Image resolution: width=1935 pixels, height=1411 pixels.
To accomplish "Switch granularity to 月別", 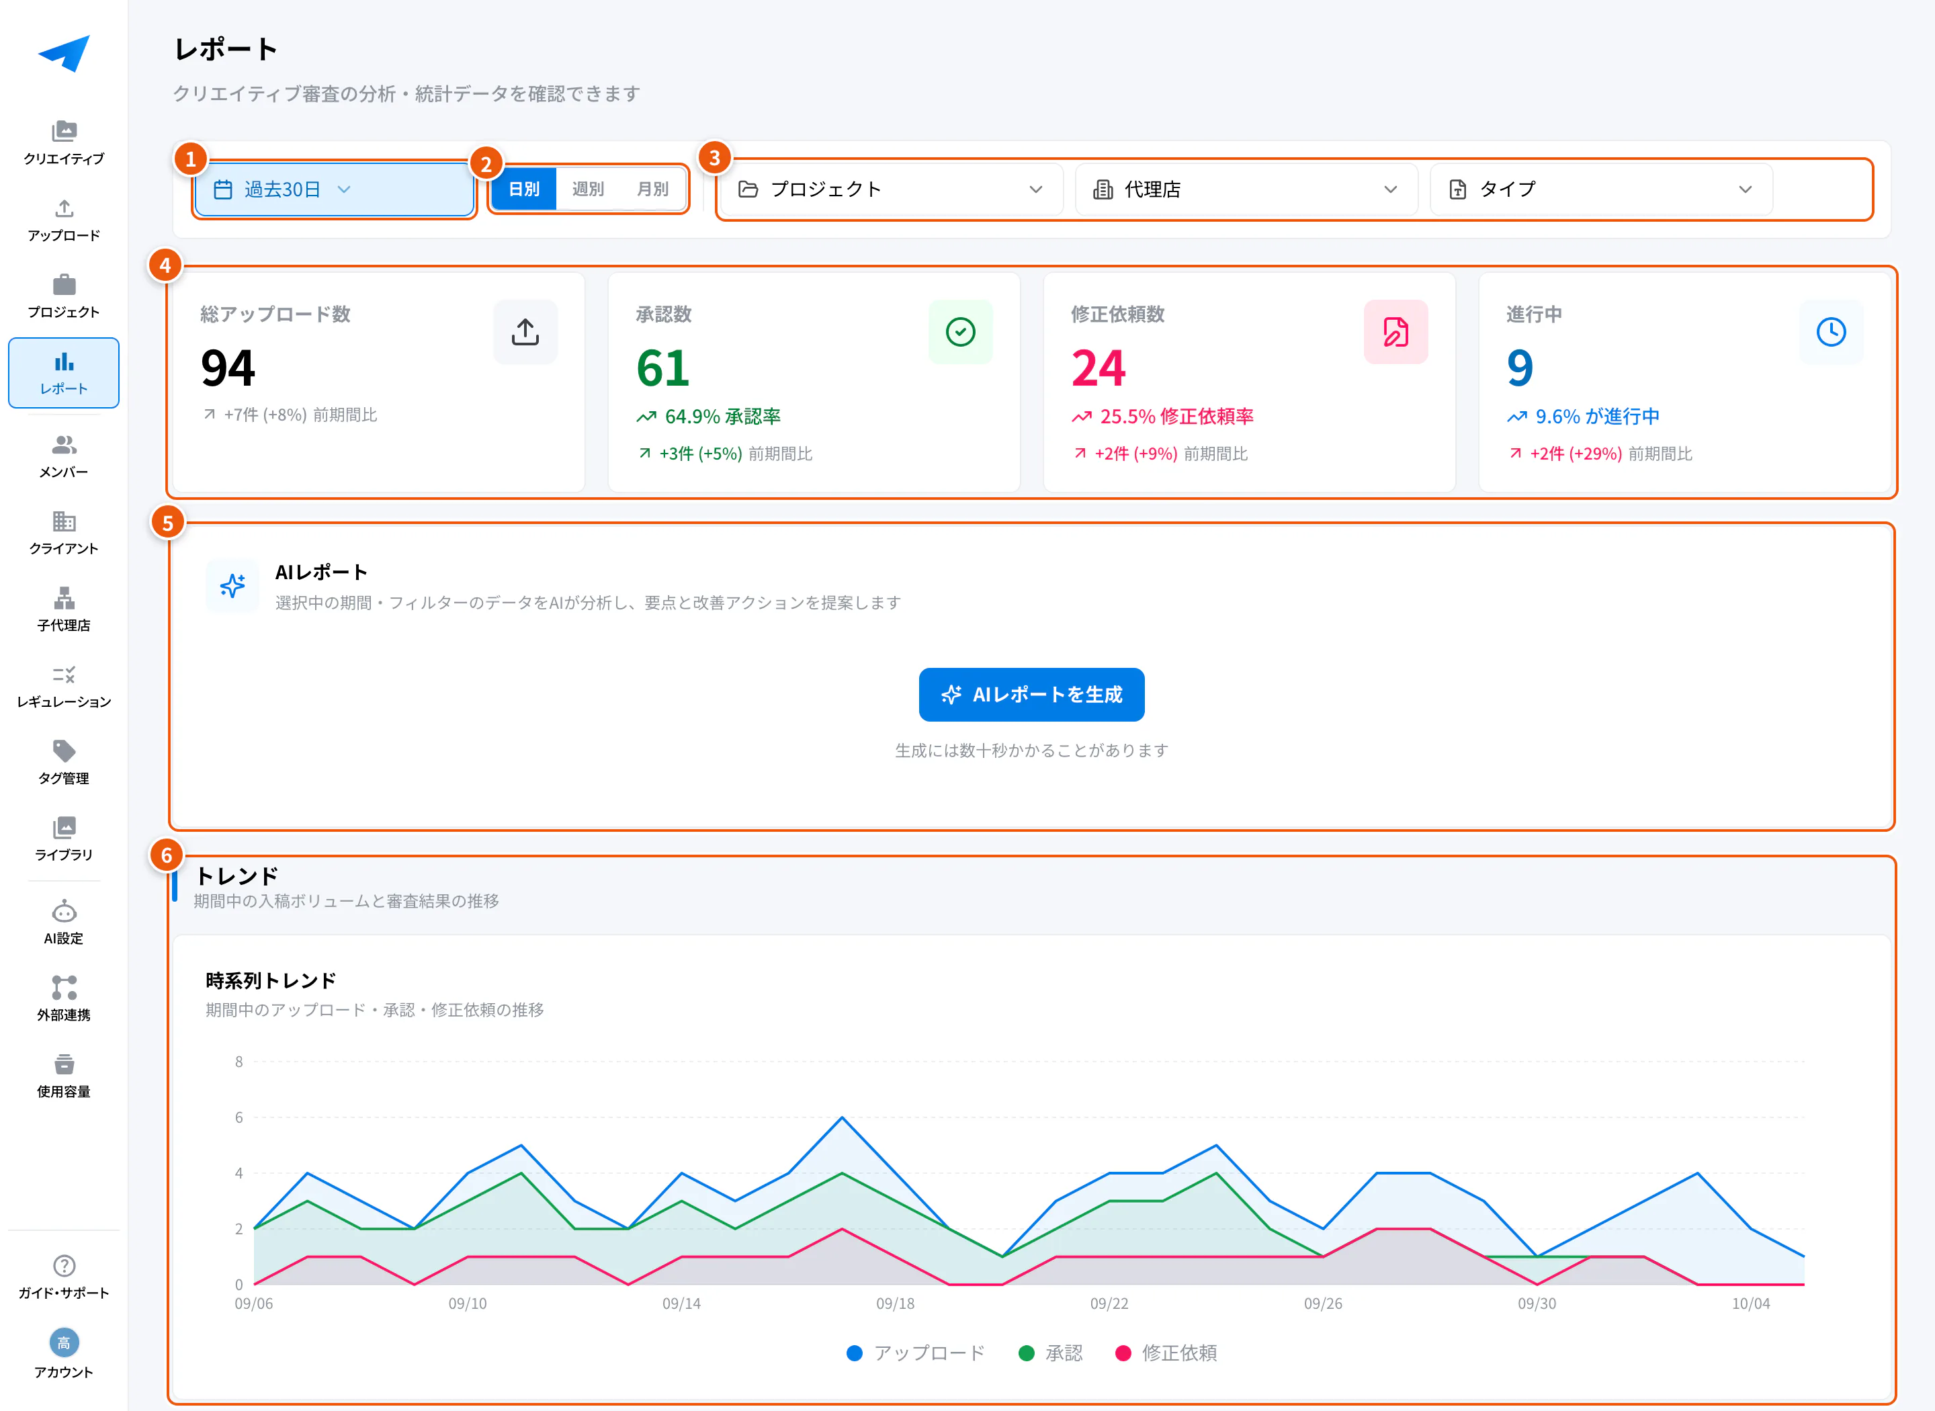I will [652, 189].
